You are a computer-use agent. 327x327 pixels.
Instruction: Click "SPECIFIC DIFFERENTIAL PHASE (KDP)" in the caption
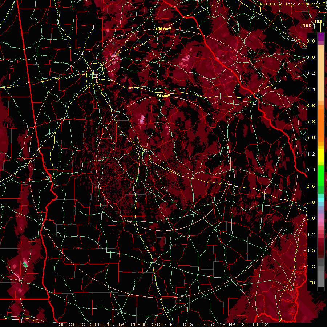pos(113,324)
